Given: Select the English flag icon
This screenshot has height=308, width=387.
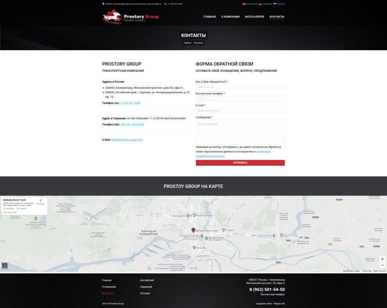Looking at the screenshot, I should [x=244, y=4].
